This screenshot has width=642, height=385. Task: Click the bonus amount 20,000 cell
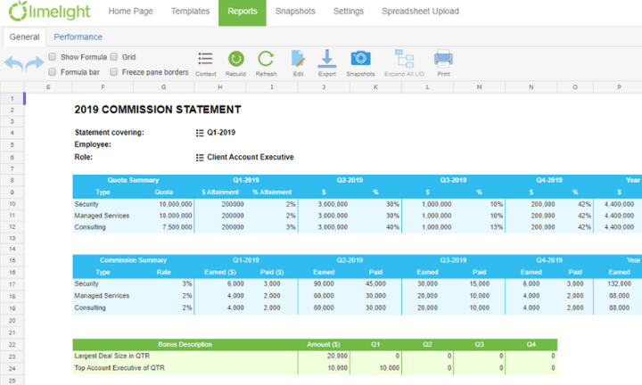pyautogui.click(x=324, y=356)
